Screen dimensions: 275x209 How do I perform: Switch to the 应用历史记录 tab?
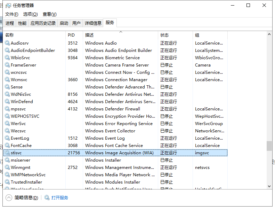click(43, 23)
